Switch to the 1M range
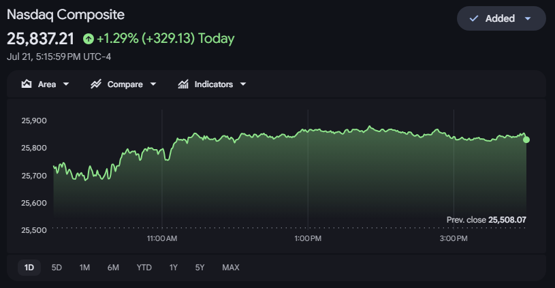This screenshot has width=555, height=288. click(84, 268)
